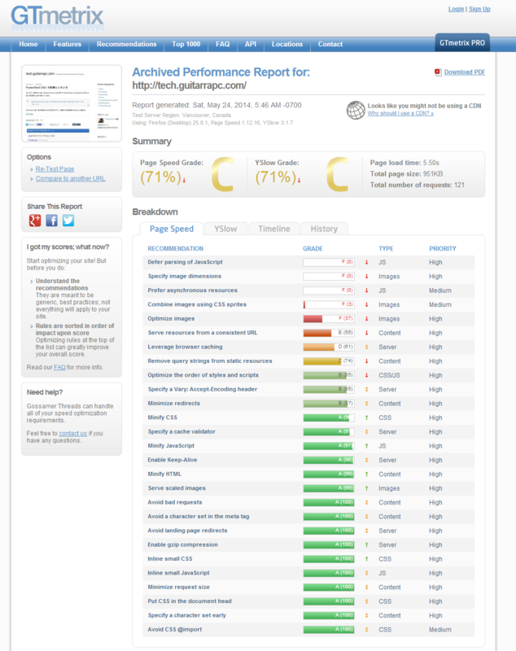The image size is (516, 651).
Task: Expand Defer parsing of JavaScript recommendation
Action: 185,262
